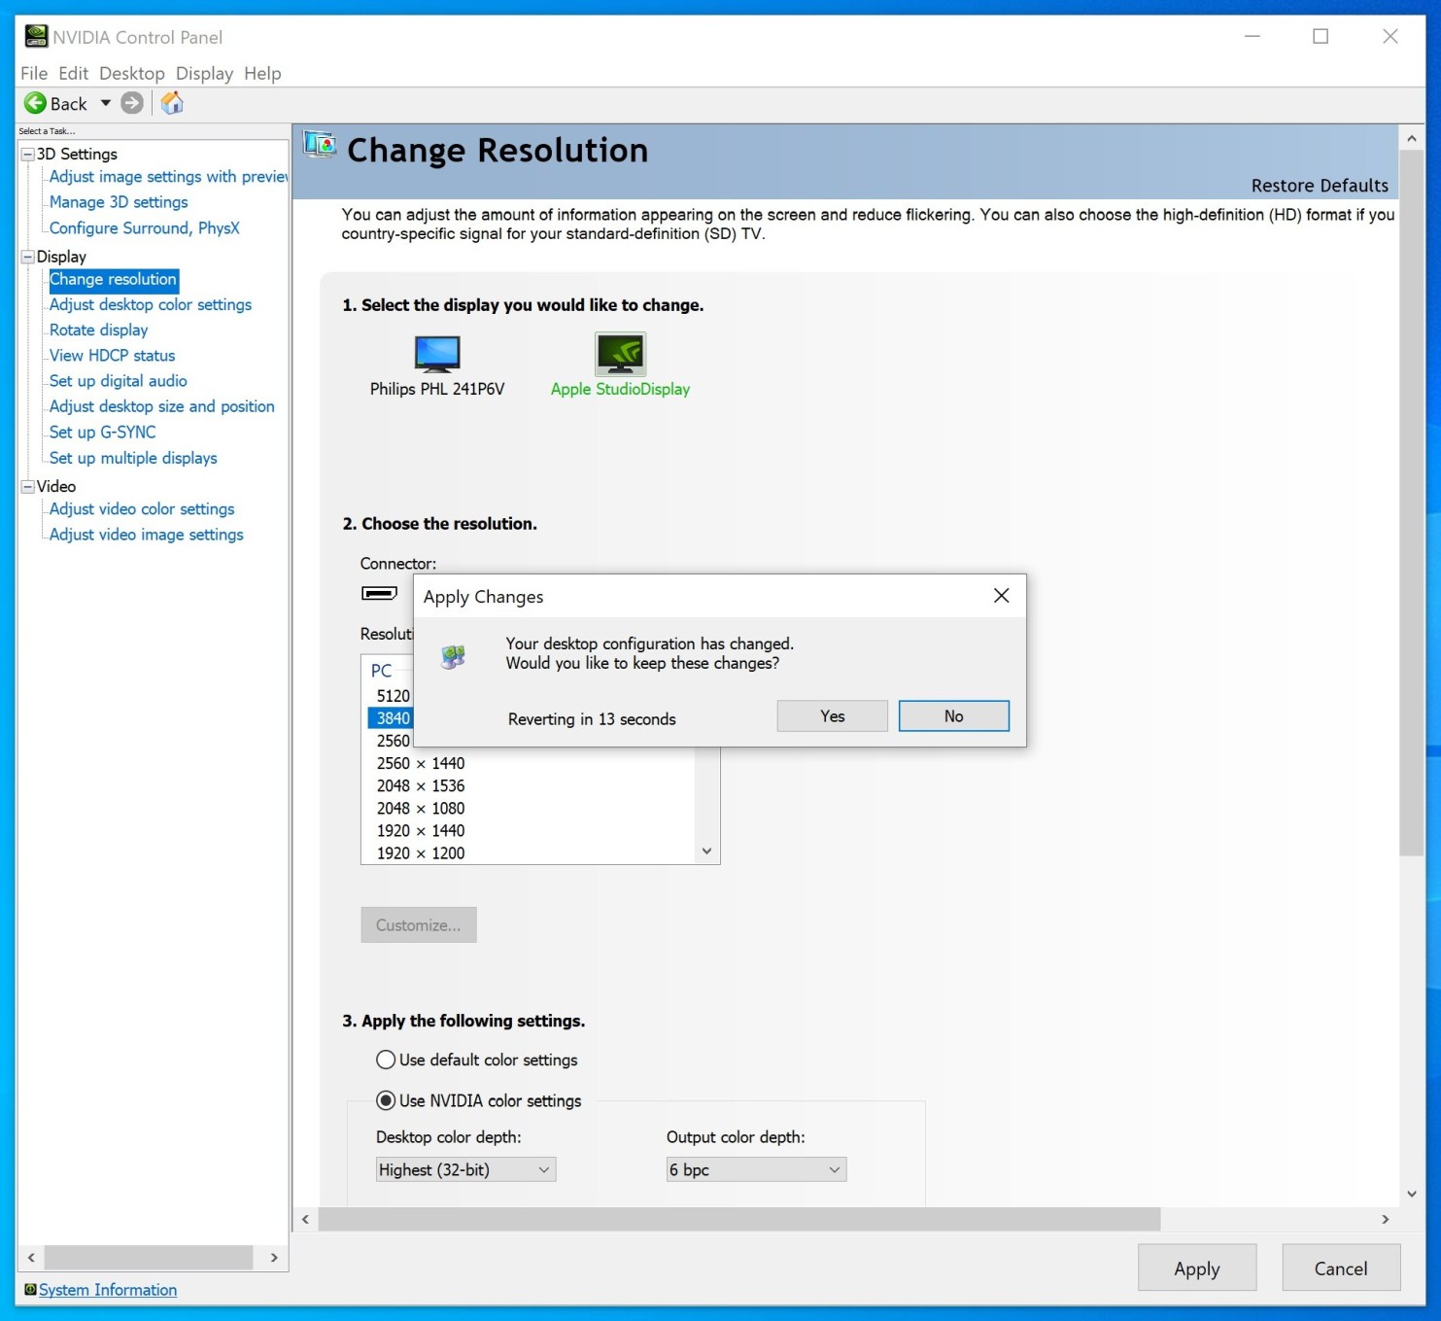
Task: Collapse the Video tree node
Action: coord(28,487)
